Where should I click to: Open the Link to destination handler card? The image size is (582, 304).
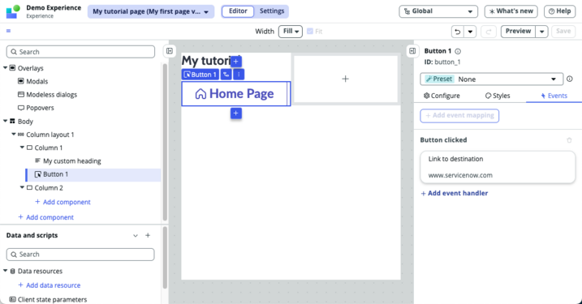click(498, 167)
